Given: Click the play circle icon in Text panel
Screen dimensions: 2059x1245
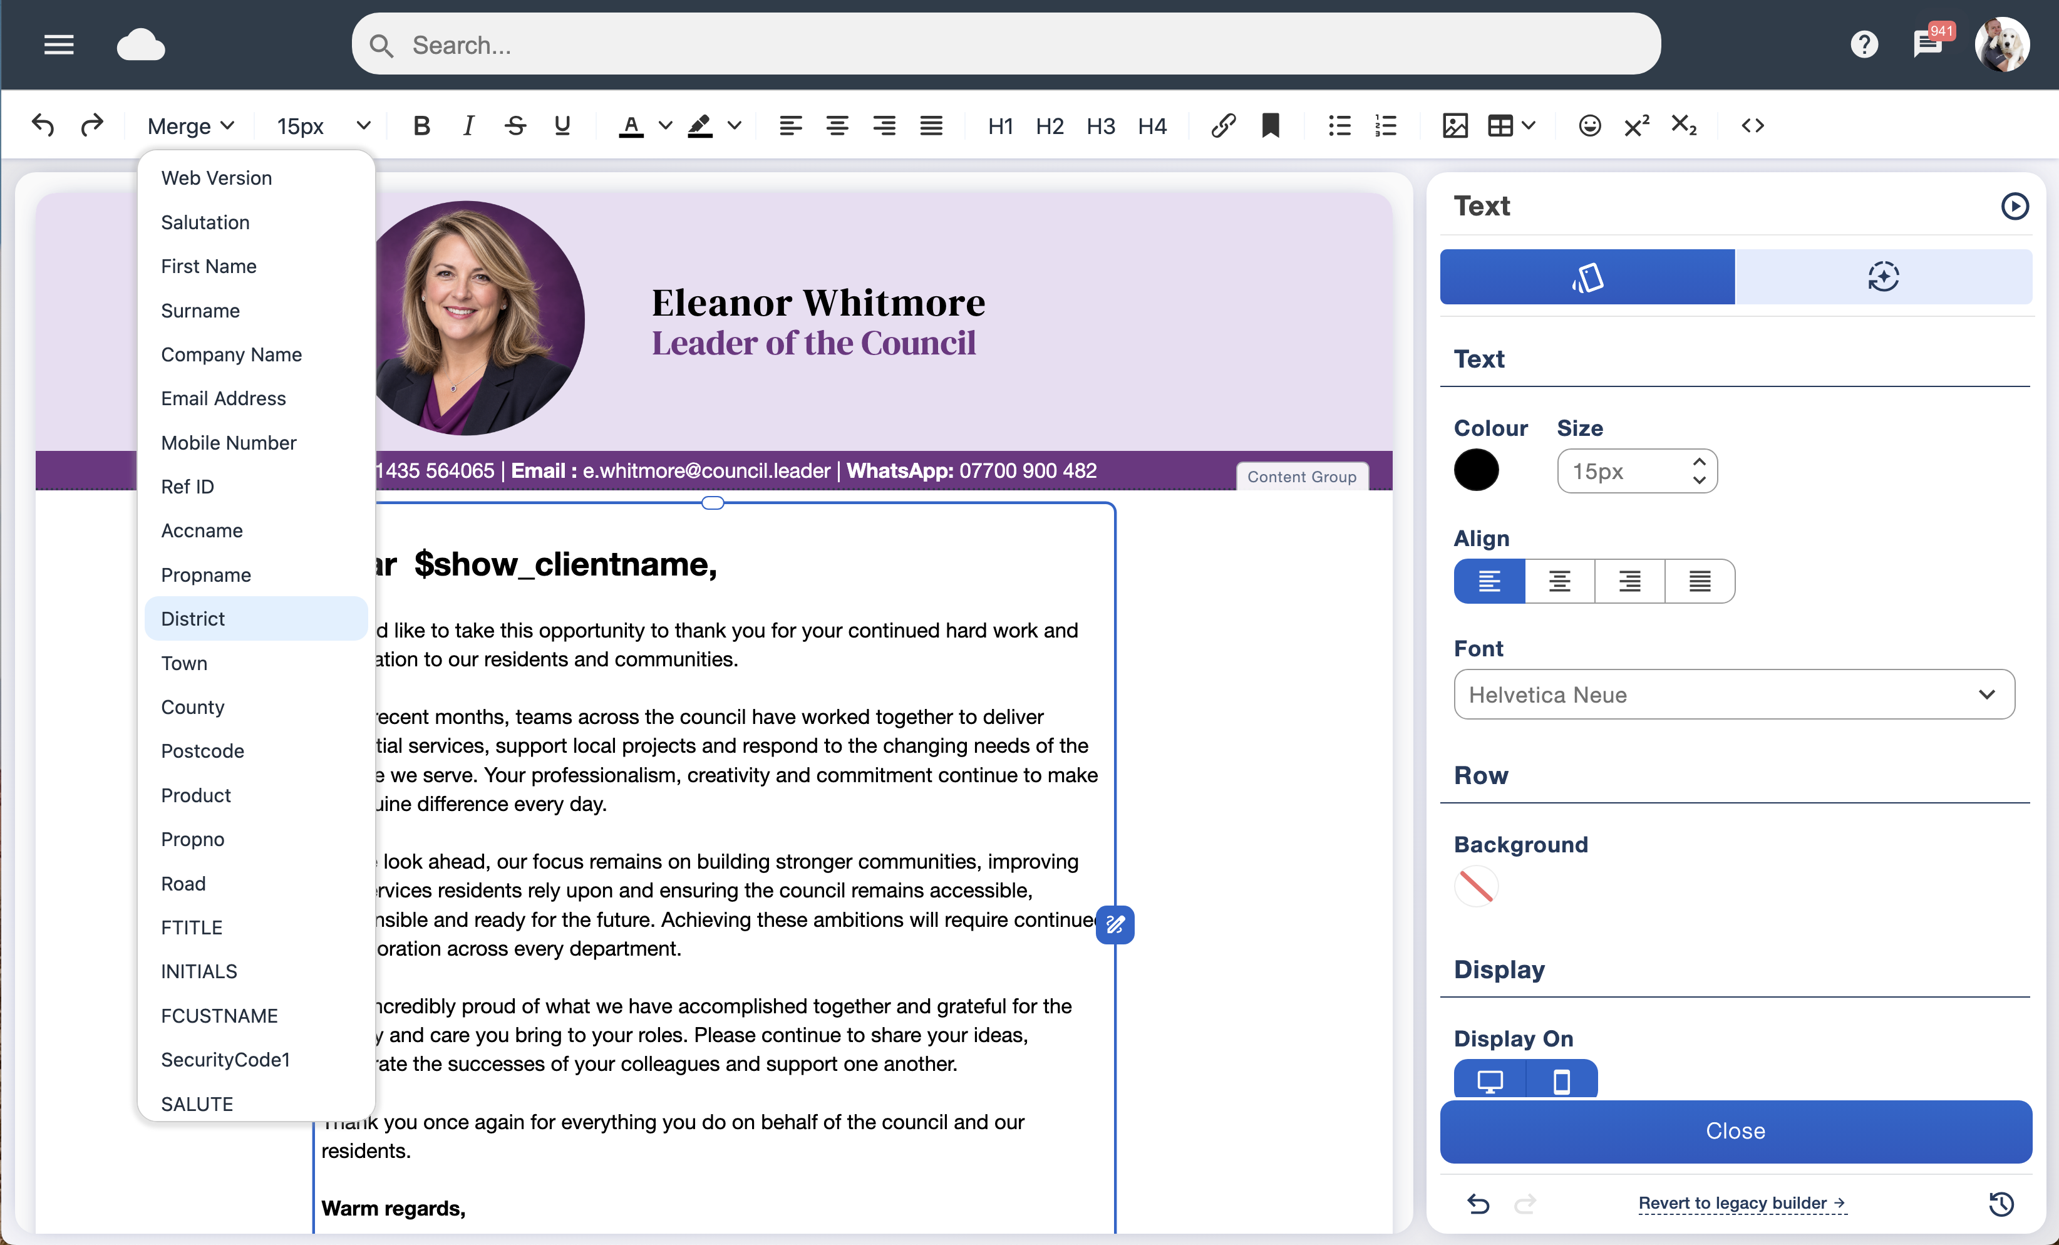Looking at the screenshot, I should (2015, 205).
